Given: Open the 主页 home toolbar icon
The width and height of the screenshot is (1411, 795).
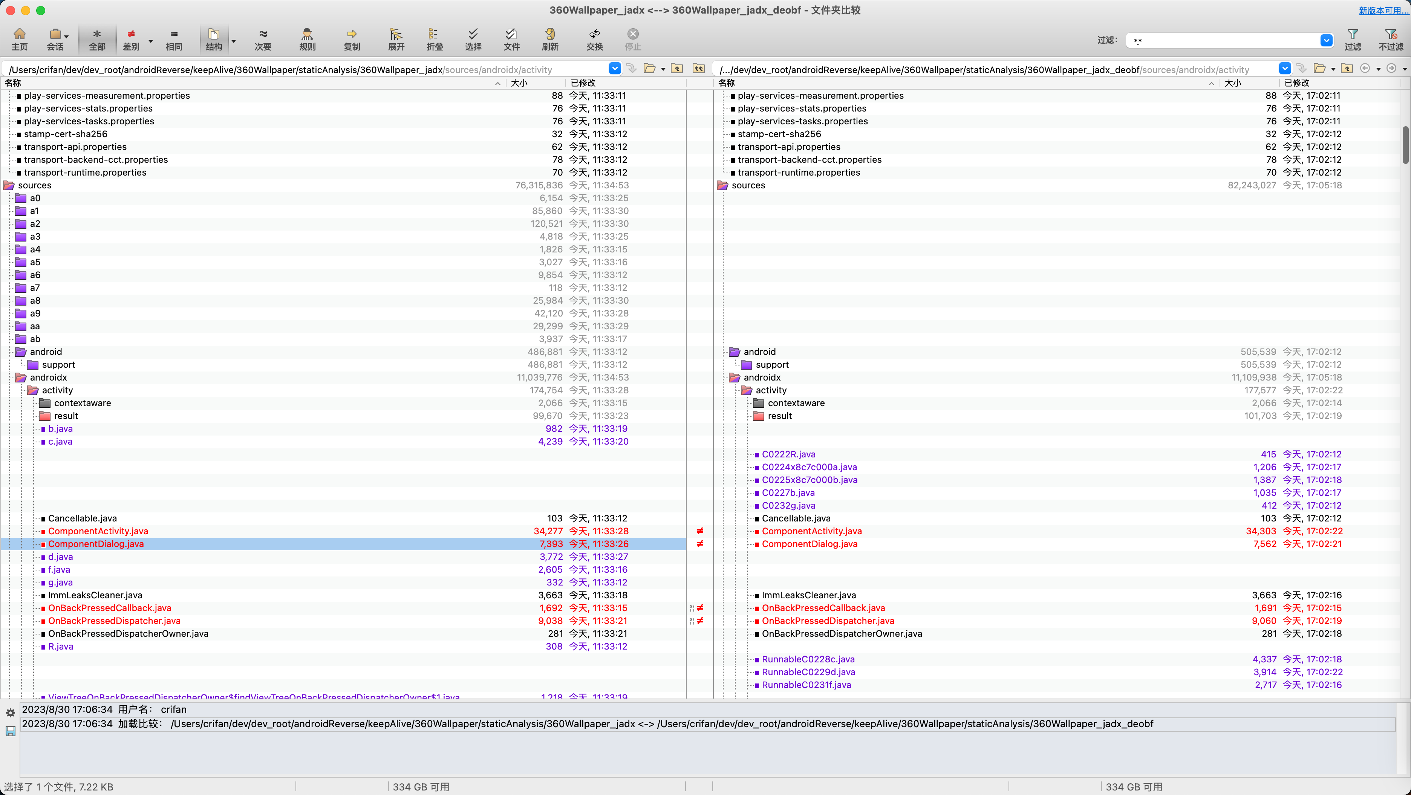Looking at the screenshot, I should pyautogui.click(x=19, y=40).
